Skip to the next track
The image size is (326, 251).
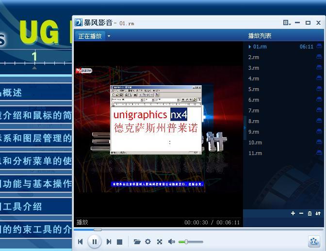tap(109, 242)
